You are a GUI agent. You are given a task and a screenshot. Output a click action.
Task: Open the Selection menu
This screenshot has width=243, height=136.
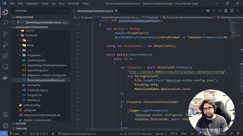[x=32, y=3]
